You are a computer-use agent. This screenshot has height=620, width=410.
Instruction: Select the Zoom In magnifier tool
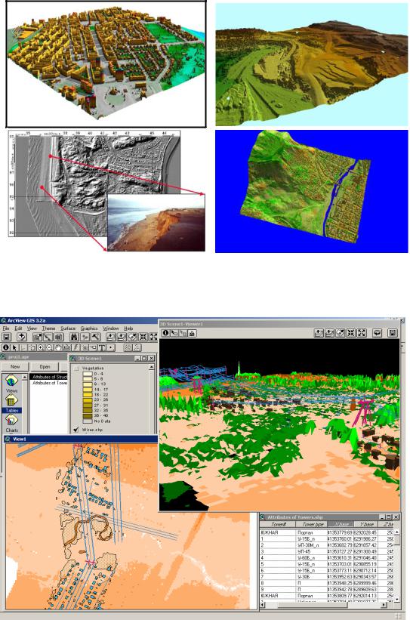pyautogui.click(x=40, y=348)
